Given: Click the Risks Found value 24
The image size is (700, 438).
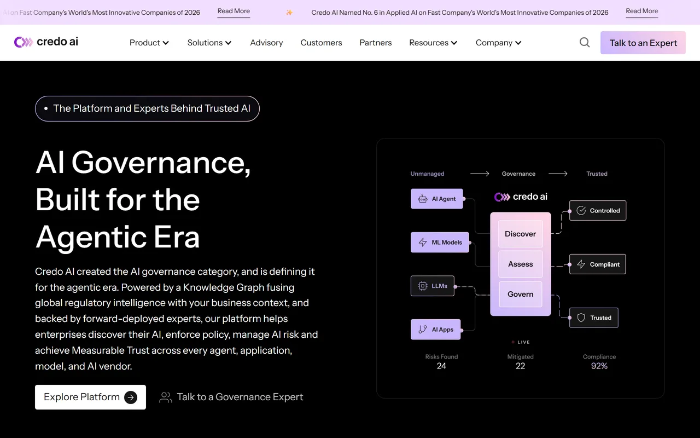Looking at the screenshot, I should click(x=441, y=366).
